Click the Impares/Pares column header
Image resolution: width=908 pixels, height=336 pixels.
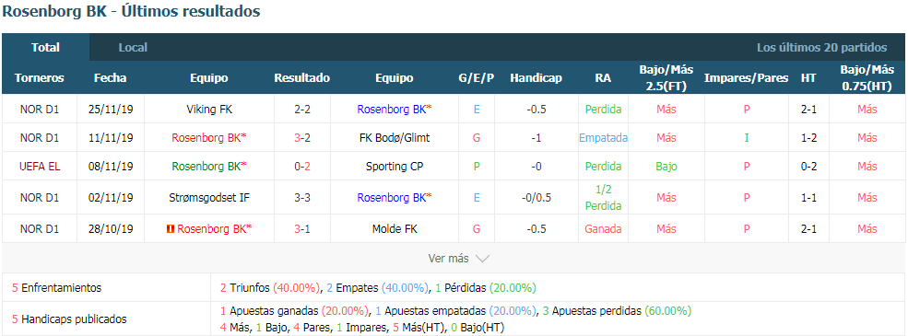point(746,78)
